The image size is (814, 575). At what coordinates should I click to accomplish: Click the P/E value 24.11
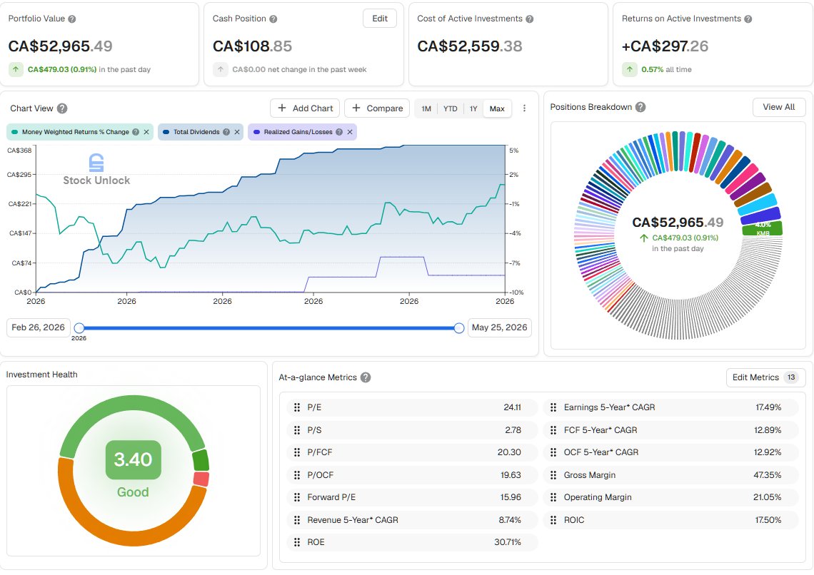coord(512,407)
